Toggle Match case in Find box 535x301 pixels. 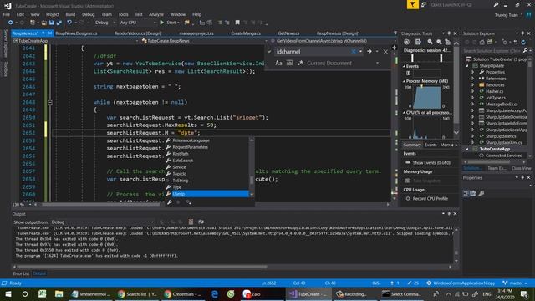tap(278, 63)
